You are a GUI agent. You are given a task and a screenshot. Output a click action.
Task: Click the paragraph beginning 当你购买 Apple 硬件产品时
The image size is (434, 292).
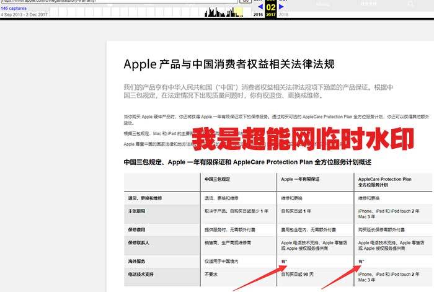(277, 120)
